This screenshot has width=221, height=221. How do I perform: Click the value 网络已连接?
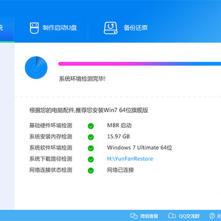pyautogui.click(x=120, y=170)
